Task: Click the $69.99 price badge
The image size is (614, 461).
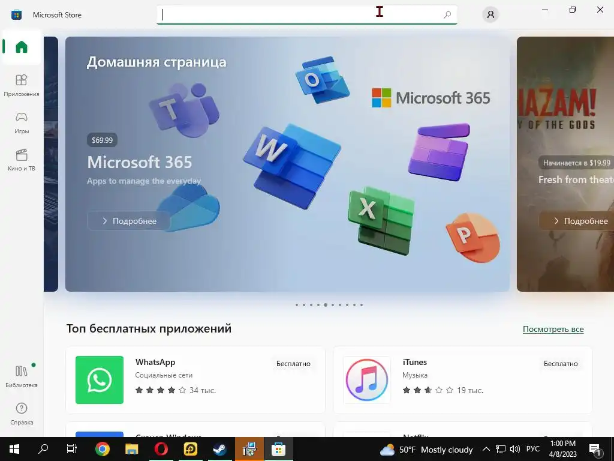Action: (102, 140)
